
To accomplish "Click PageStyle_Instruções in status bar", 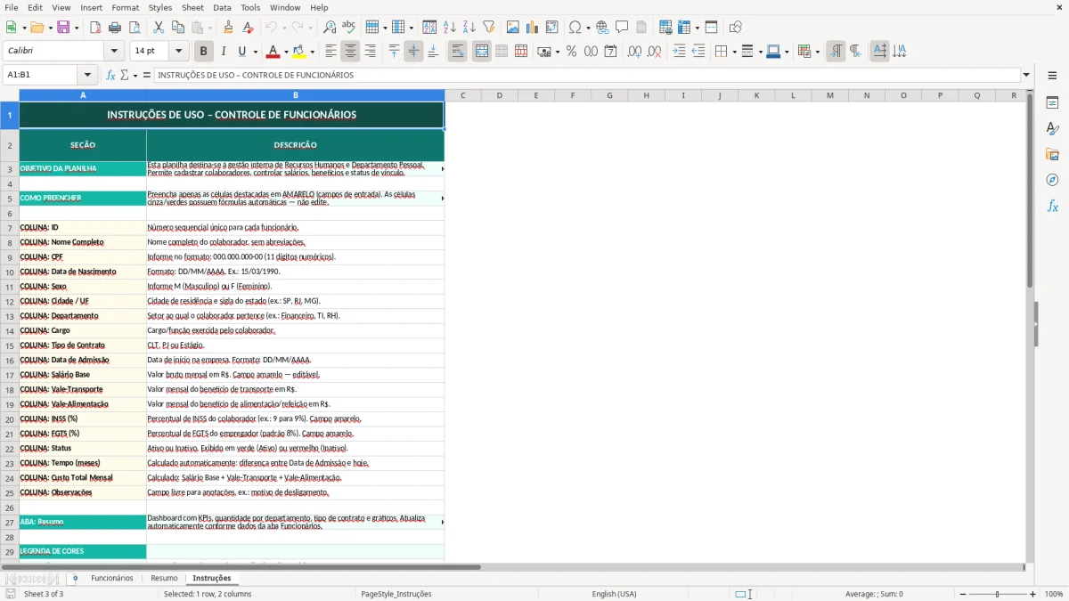I will 396,594.
